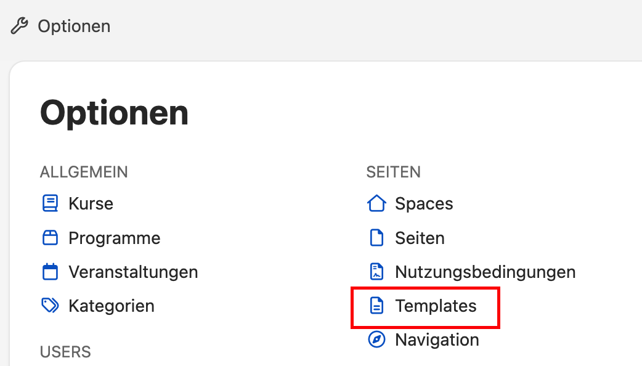The height and width of the screenshot is (366, 642).
Task: Open the Kategorien link
Action: (112, 306)
